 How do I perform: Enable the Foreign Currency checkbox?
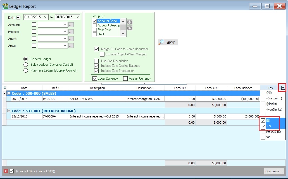pyautogui.click(x=125, y=79)
